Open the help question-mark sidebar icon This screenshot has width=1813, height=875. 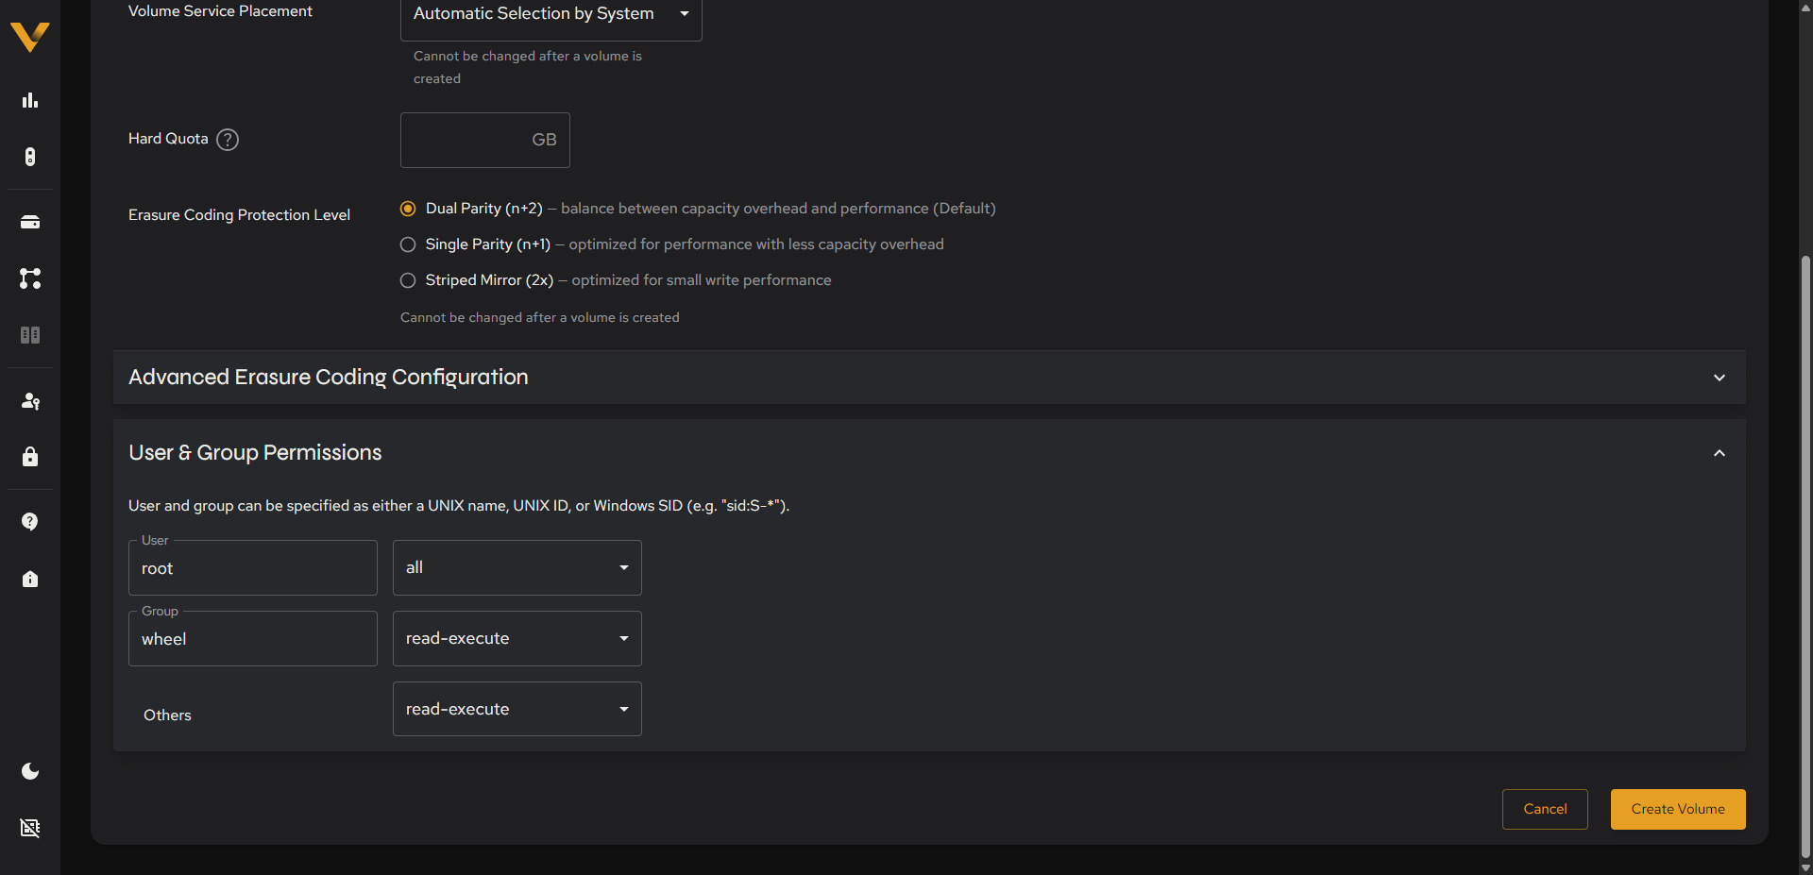pyautogui.click(x=30, y=522)
